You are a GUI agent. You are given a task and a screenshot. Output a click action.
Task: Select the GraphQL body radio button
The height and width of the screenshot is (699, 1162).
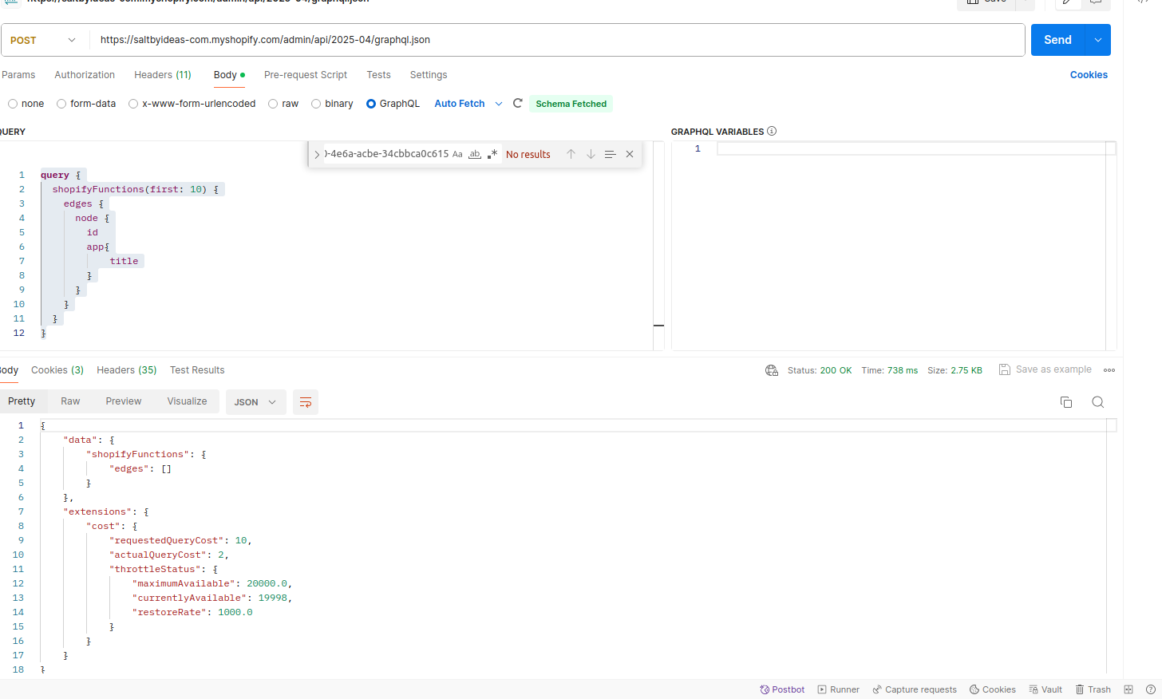(x=371, y=104)
